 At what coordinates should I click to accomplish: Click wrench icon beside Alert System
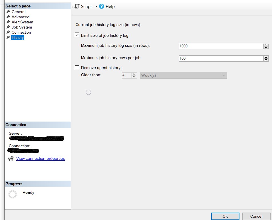(x=8, y=22)
